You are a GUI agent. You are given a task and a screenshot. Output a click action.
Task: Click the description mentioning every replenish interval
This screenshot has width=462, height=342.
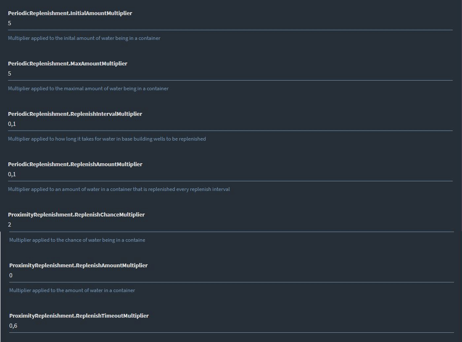[119, 189]
